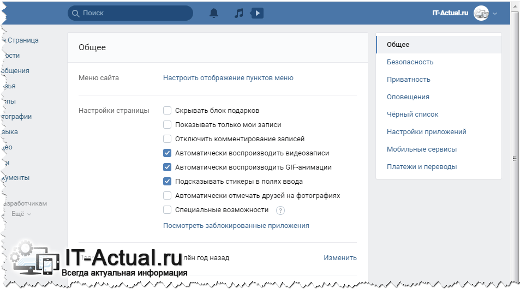This screenshot has height=289, width=520.
Task: Click the menu items display settings link
Action: (228, 78)
